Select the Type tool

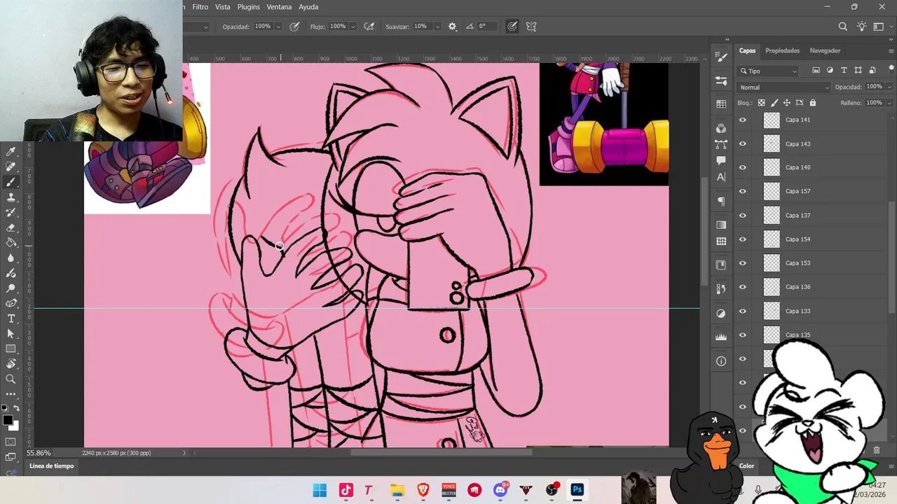pos(11,318)
